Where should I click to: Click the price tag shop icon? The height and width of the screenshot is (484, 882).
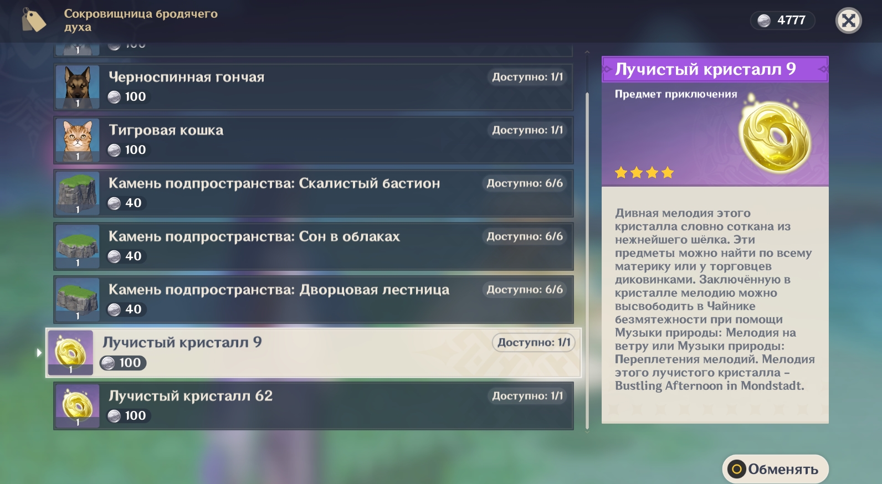click(34, 20)
